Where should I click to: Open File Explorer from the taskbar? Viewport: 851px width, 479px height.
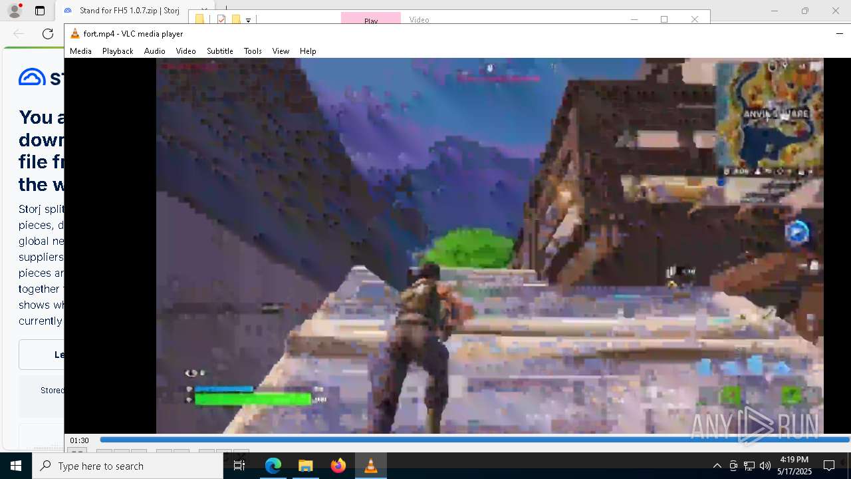tap(305, 466)
